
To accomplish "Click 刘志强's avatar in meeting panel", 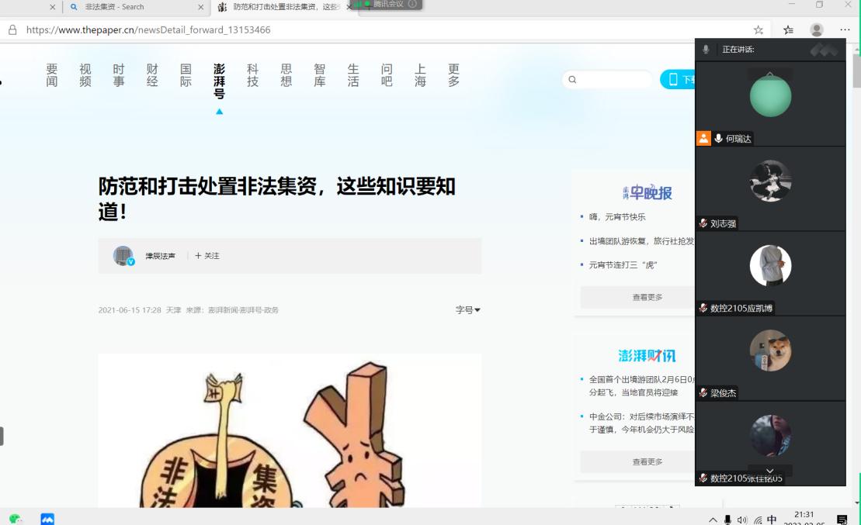I will pos(770,181).
